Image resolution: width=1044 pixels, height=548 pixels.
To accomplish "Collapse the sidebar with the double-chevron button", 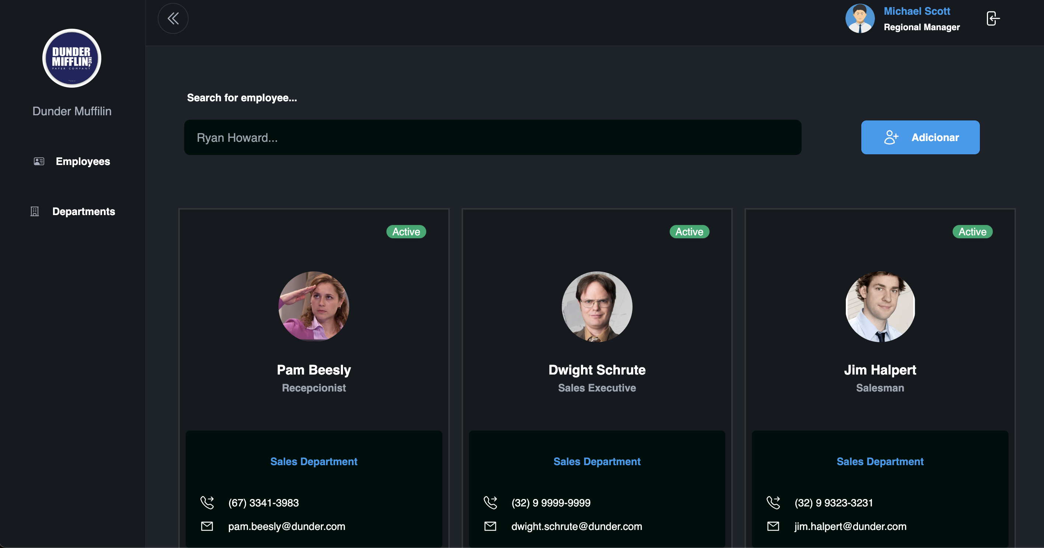I will coord(173,19).
